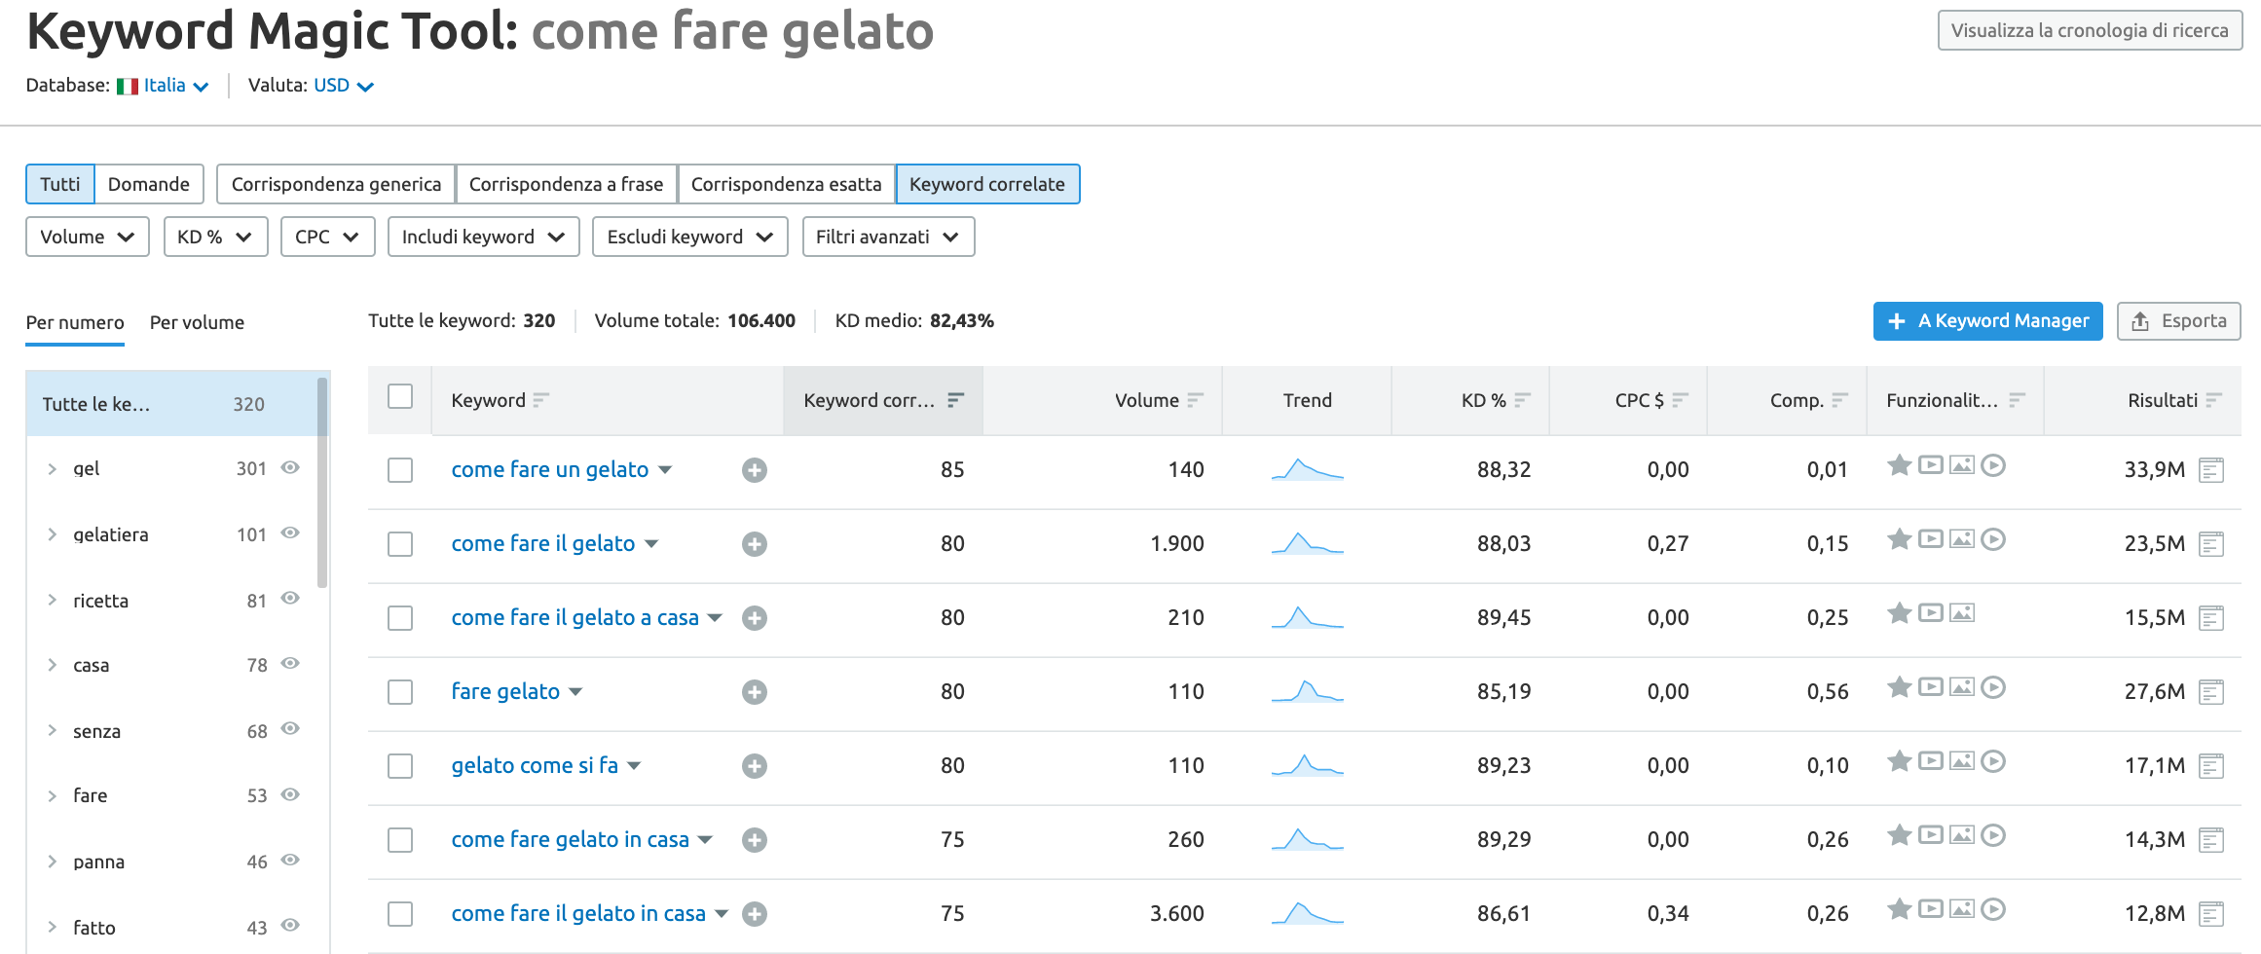Open SERP snapshot icon for 12,8M results
This screenshot has height=954, width=2261.
pos(2211,914)
